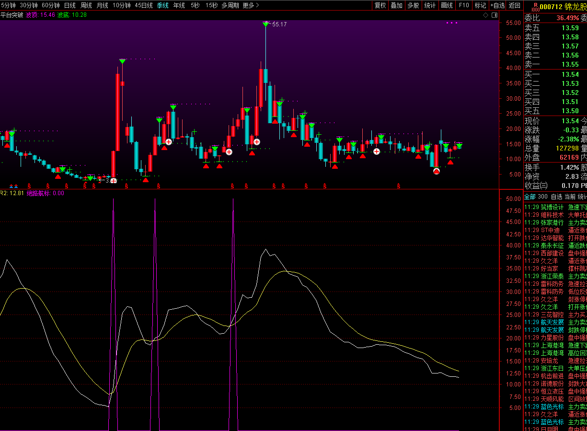This screenshot has width=587, height=431.
Task: Click the 波顶: 15.46 indicator value
Action: click(x=40, y=15)
